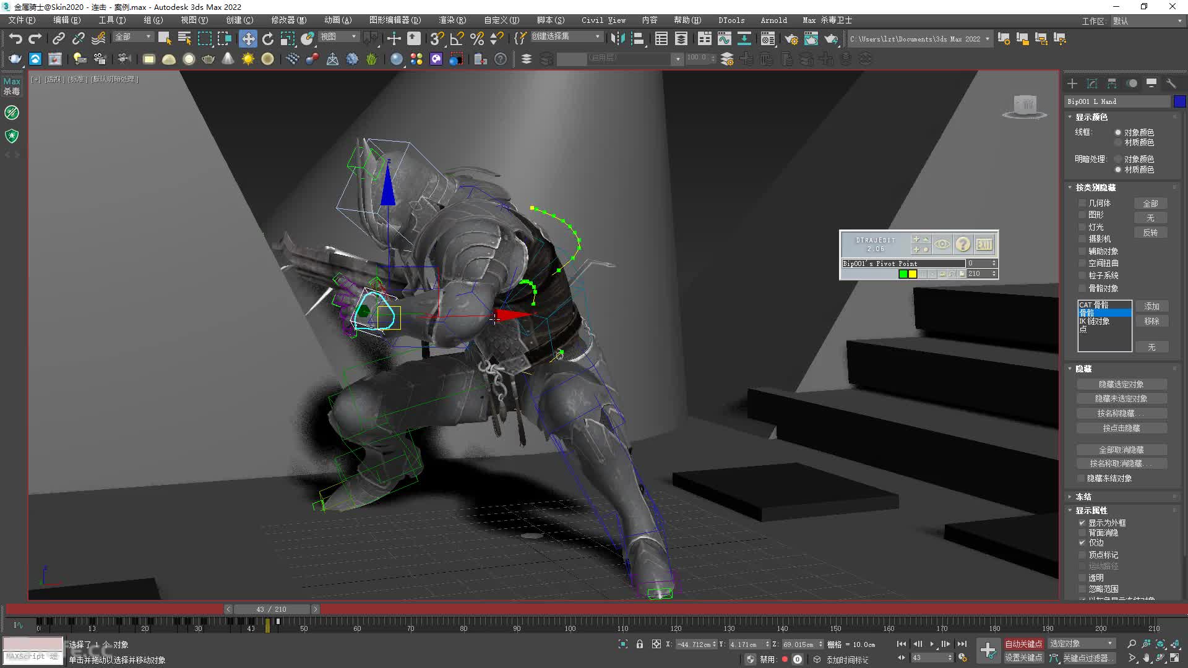
Task: Open the Curve Editor icon
Action: click(x=724, y=38)
